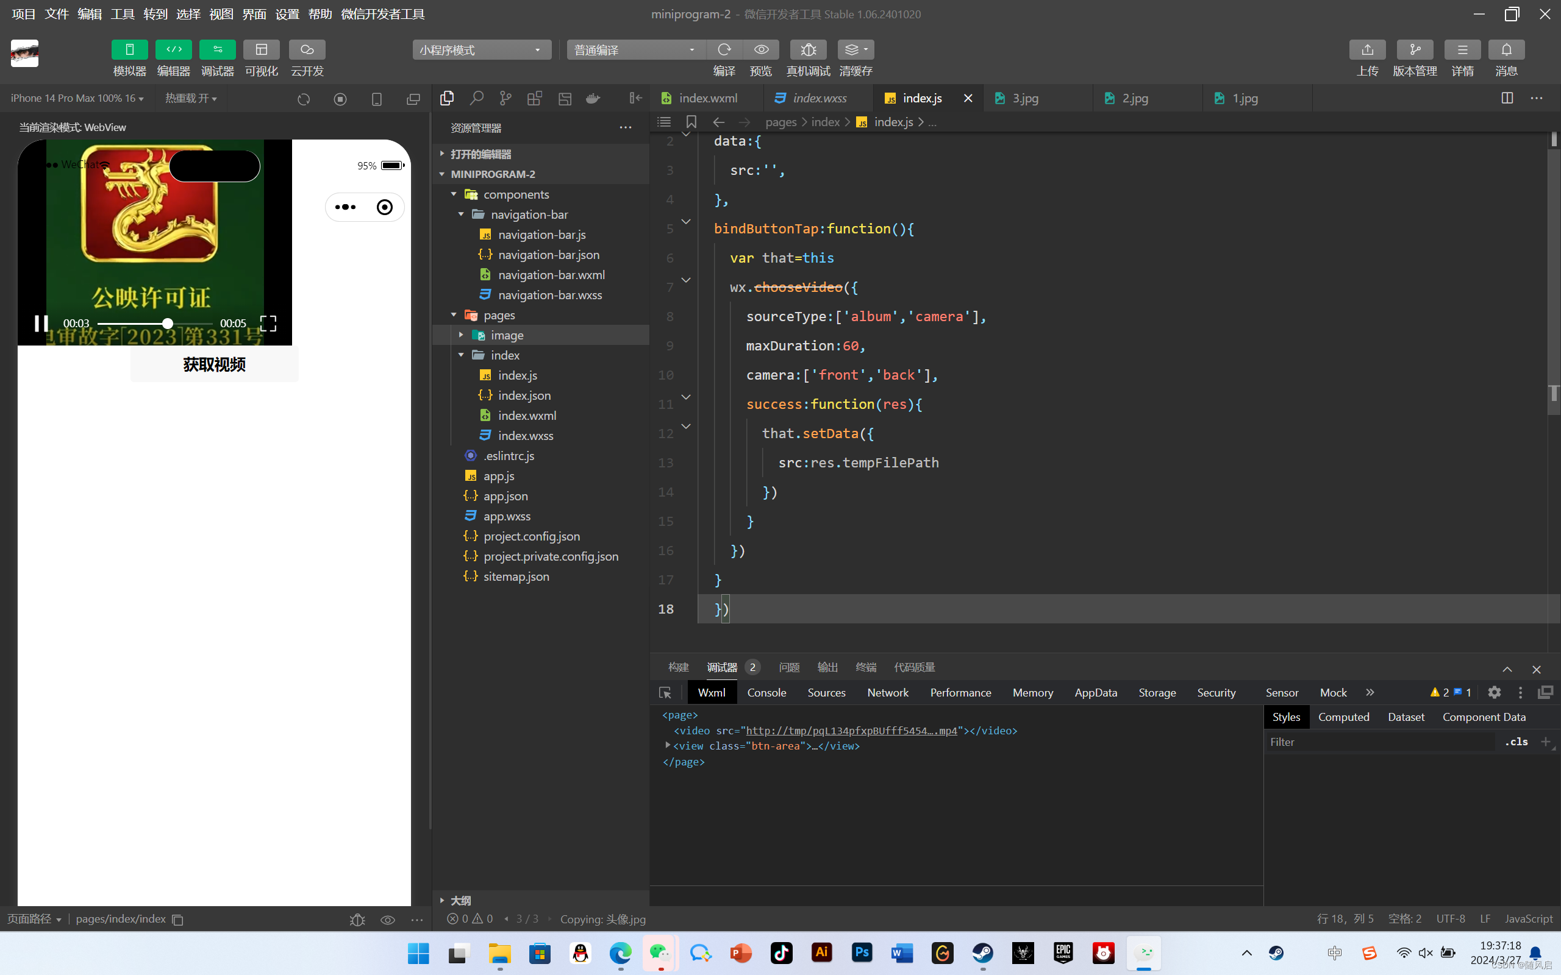Open the 工具 menu
This screenshot has height=975, width=1561.
(x=122, y=13)
